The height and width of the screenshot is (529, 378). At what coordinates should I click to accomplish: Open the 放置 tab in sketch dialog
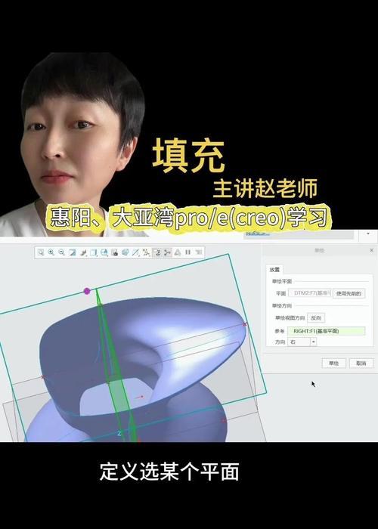click(274, 270)
